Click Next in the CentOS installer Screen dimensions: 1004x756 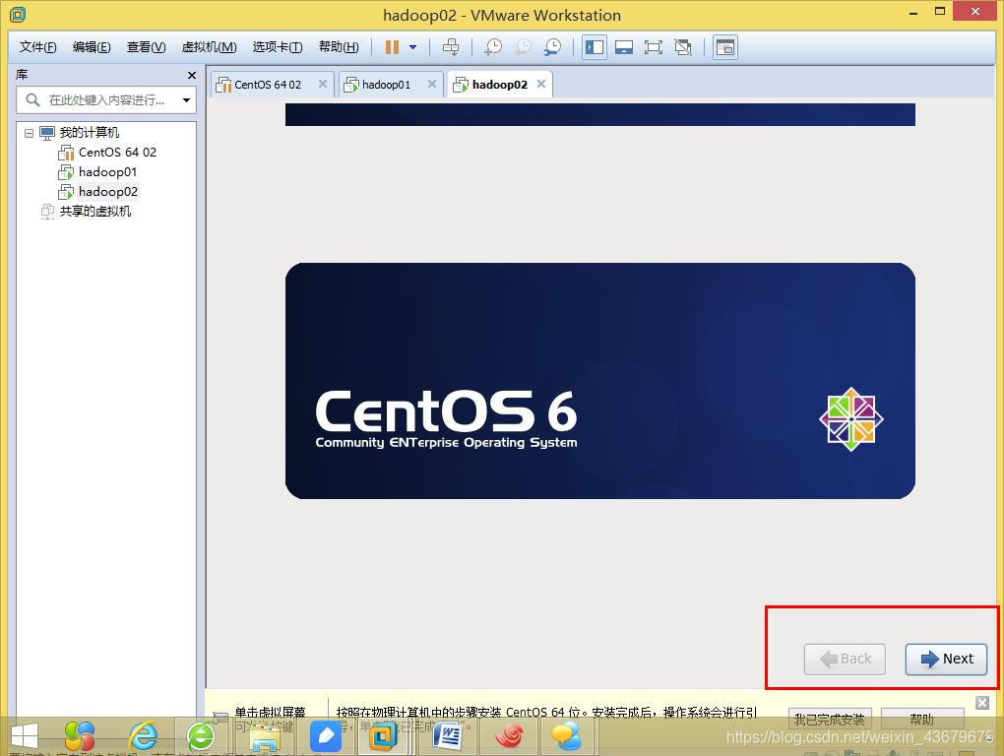click(946, 659)
